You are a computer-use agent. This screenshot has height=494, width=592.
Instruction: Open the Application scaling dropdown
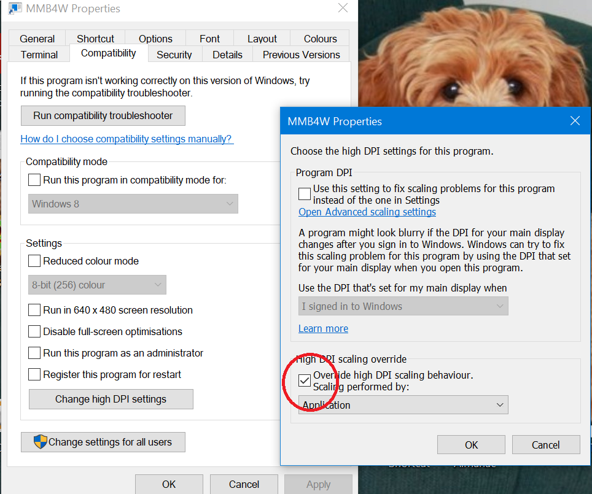[x=403, y=405]
